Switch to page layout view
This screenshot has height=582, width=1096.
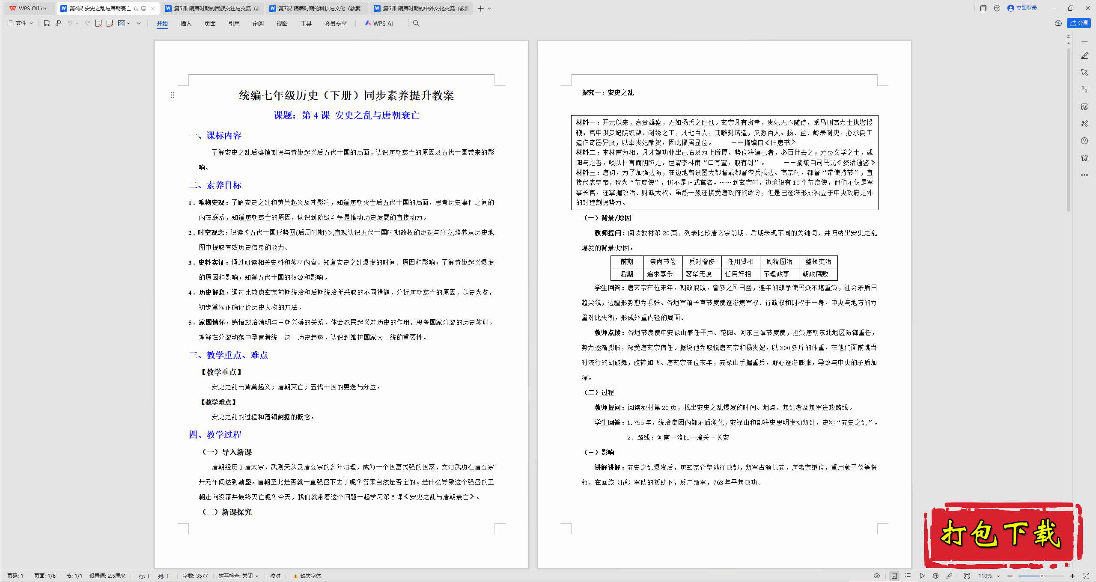click(x=894, y=576)
